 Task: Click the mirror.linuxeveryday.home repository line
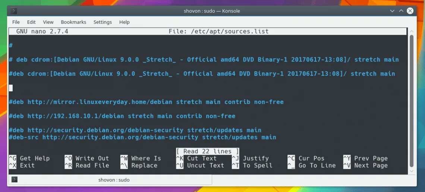[x=146, y=102]
